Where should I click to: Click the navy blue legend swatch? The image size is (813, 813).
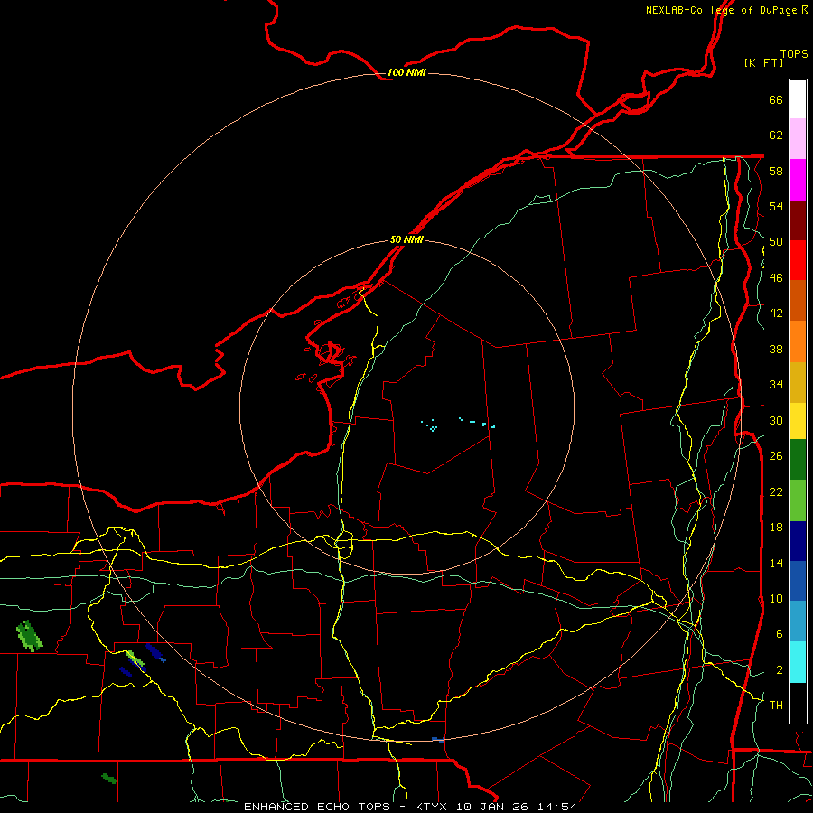798,541
